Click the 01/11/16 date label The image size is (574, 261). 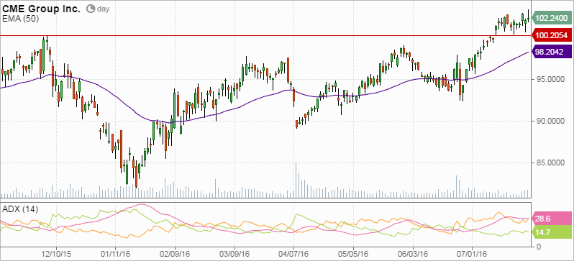115,254
